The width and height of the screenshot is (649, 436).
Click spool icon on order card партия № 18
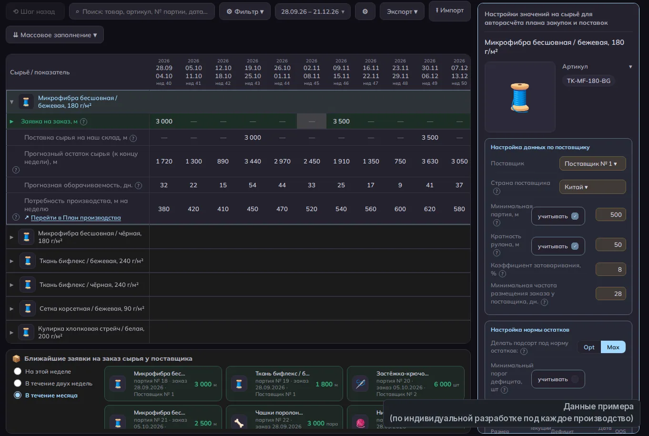point(118,384)
